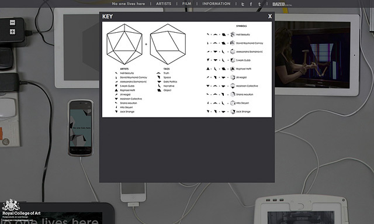
Task: Click the Neil Beloufa hexagon symbol icon
Action: click(x=233, y=35)
